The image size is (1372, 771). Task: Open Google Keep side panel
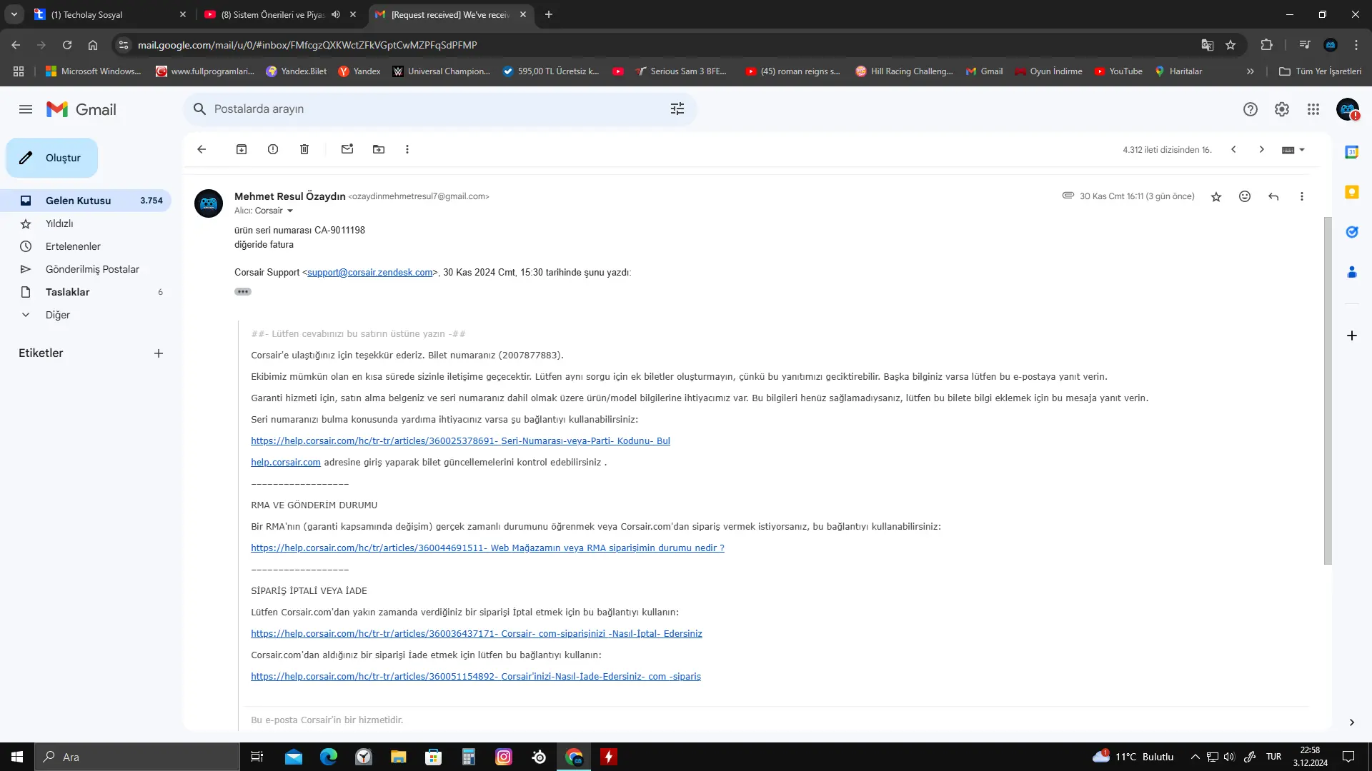pos(1352,192)
